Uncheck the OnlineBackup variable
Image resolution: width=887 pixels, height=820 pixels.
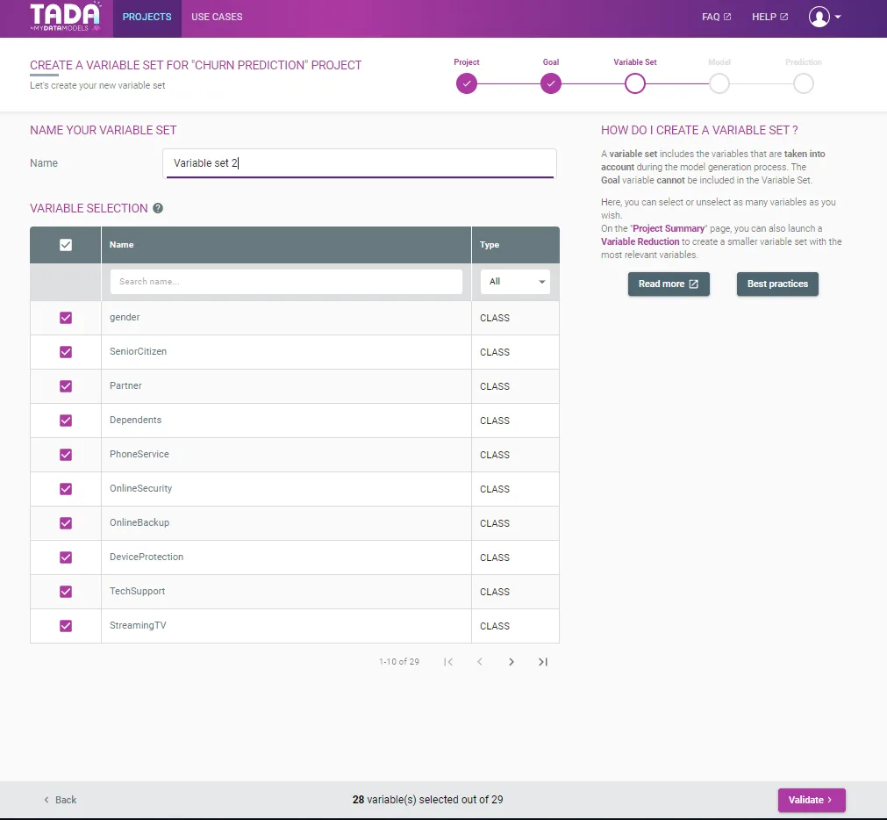pyautogui.click(x=66, y=523)
